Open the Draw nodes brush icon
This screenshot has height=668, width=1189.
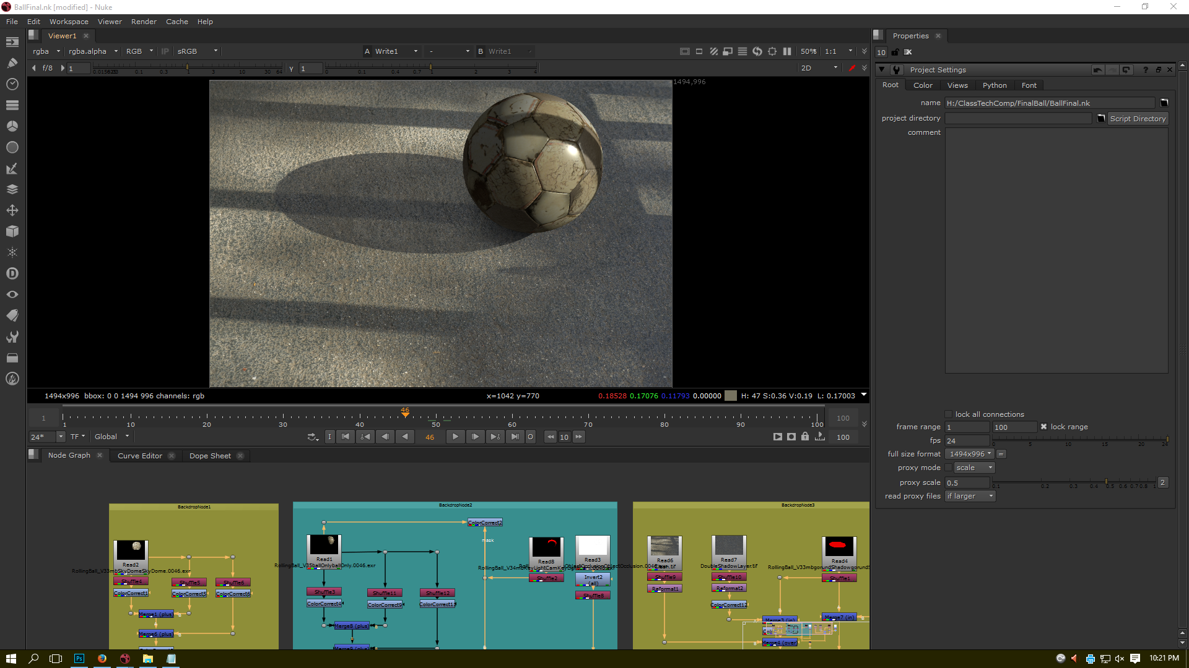pos(12,62)
